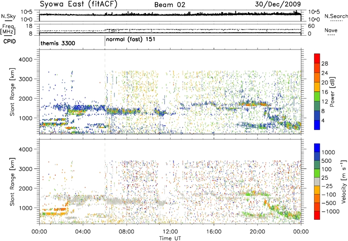The height and width of the screenshot is (241, 348).
Task: Pick the red top segment of power color bar
Action: click(x=317, y=59)
